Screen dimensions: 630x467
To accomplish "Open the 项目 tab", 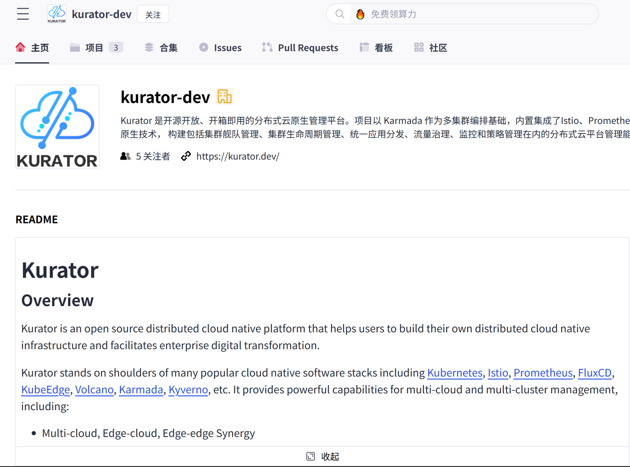I will point(96,48).
